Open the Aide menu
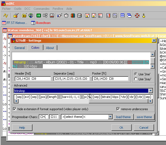The height and width of the screenshot is (145, 166). (69, 9)
